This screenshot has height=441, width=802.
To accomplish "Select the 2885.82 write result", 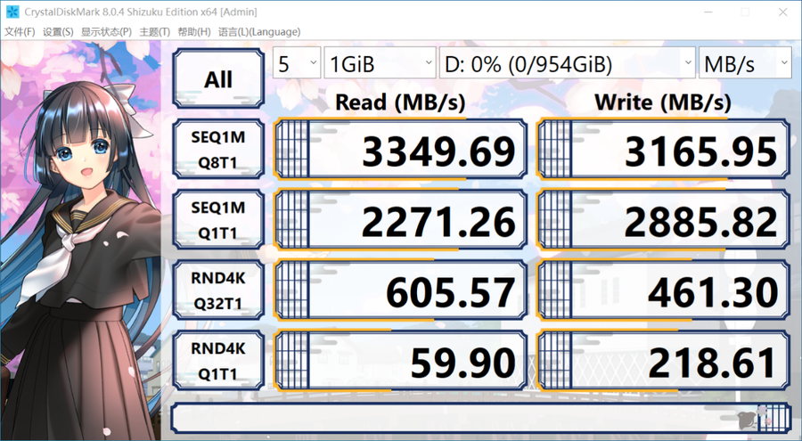I will pos(663,220).
